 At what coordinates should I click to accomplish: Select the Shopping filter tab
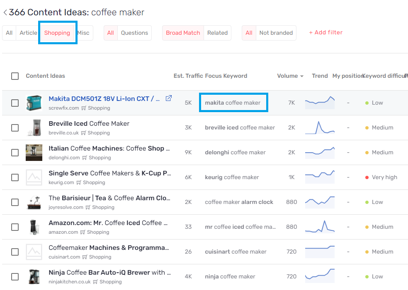[57, 33]
